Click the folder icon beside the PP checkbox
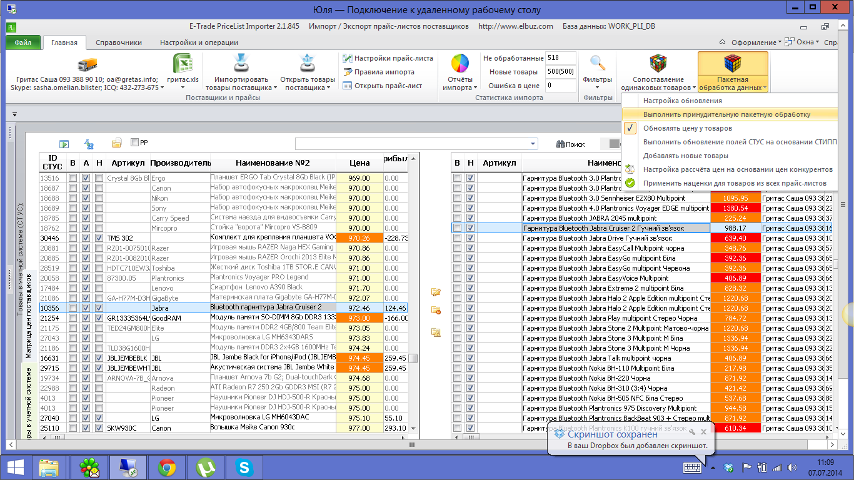 (116, 143)
